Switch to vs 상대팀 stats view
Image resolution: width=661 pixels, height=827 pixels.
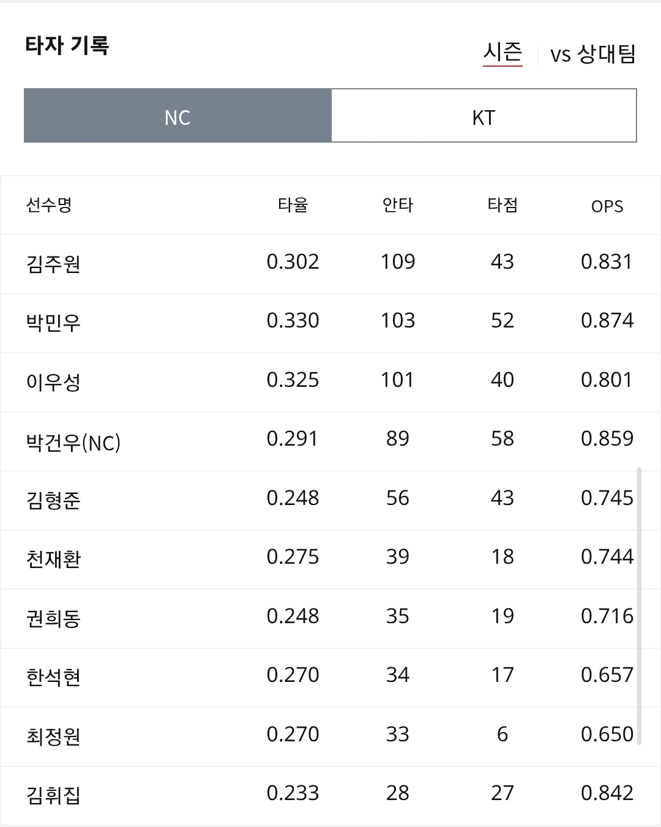point(592,54)
